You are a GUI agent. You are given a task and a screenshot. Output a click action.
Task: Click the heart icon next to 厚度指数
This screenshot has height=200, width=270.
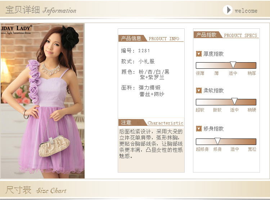(199, 54)
